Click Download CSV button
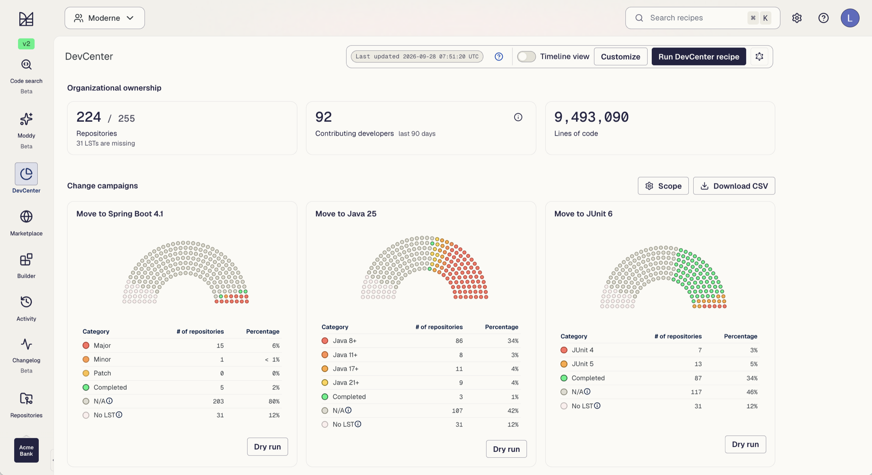This screenshot has width=872, height=475. 734,186
